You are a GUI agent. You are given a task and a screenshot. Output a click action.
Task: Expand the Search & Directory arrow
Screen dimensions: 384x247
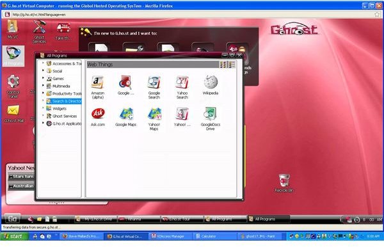(x=43, y=100)
